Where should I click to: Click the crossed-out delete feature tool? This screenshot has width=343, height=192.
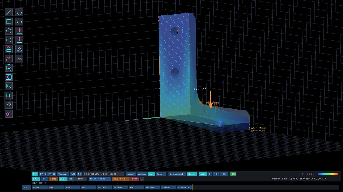coord(9,114)
